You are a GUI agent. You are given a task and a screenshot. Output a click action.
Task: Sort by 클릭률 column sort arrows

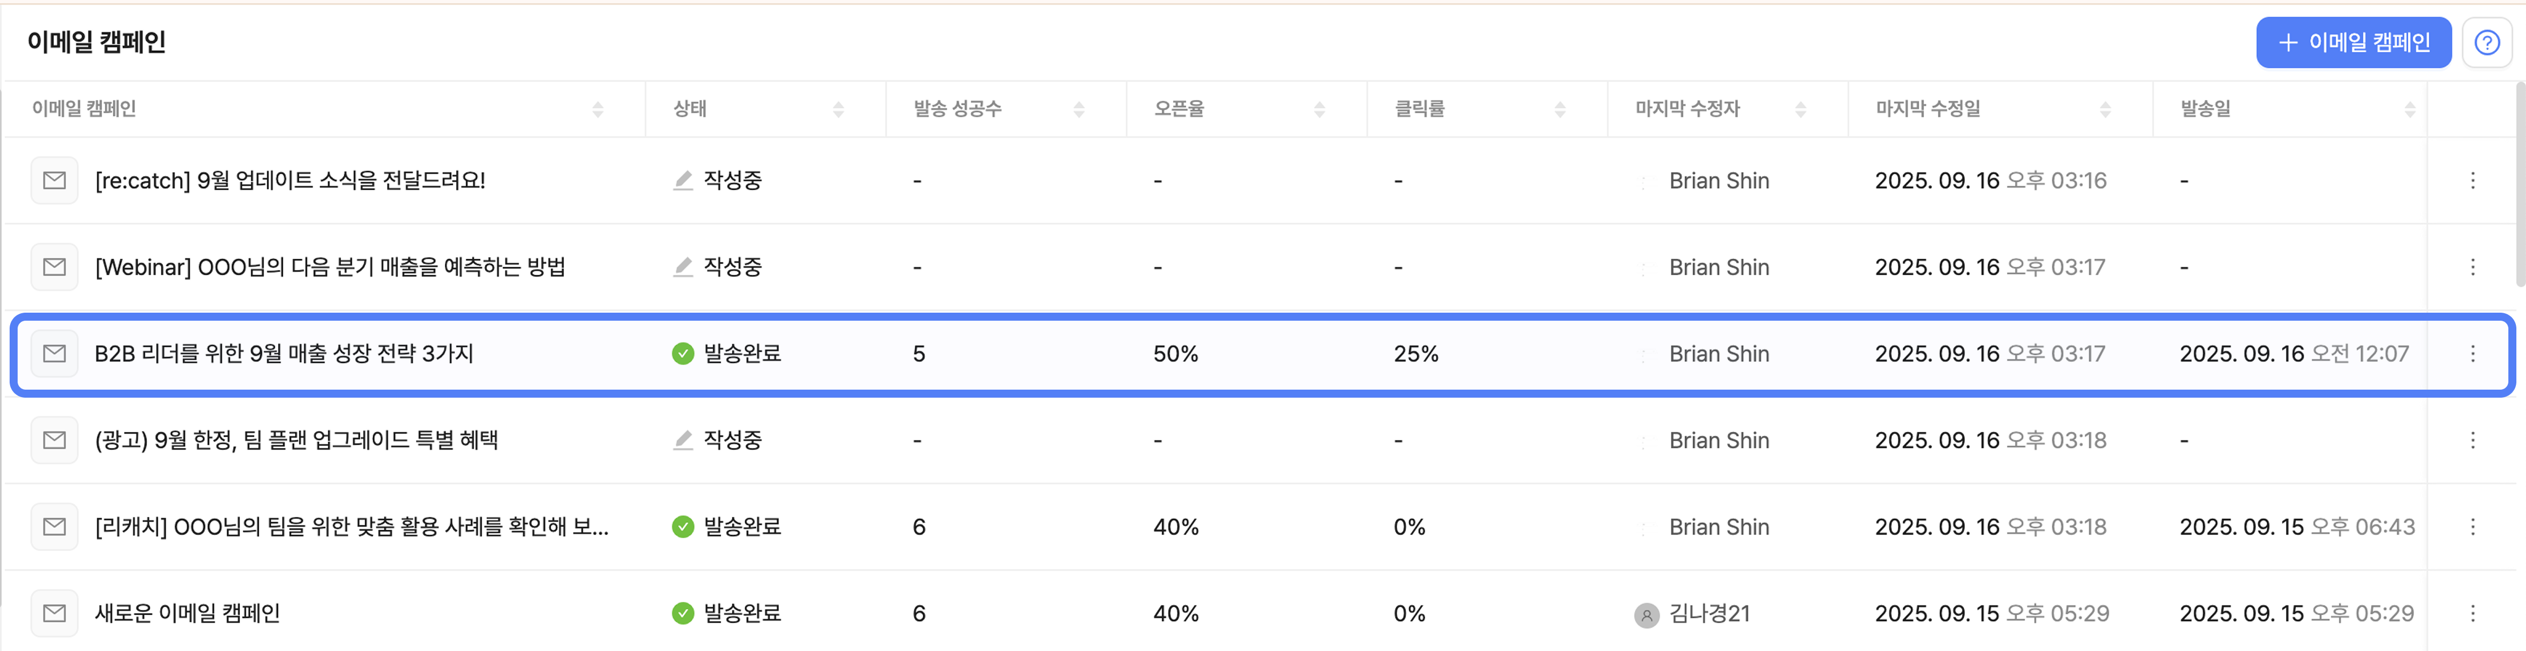pos(1559,110)
